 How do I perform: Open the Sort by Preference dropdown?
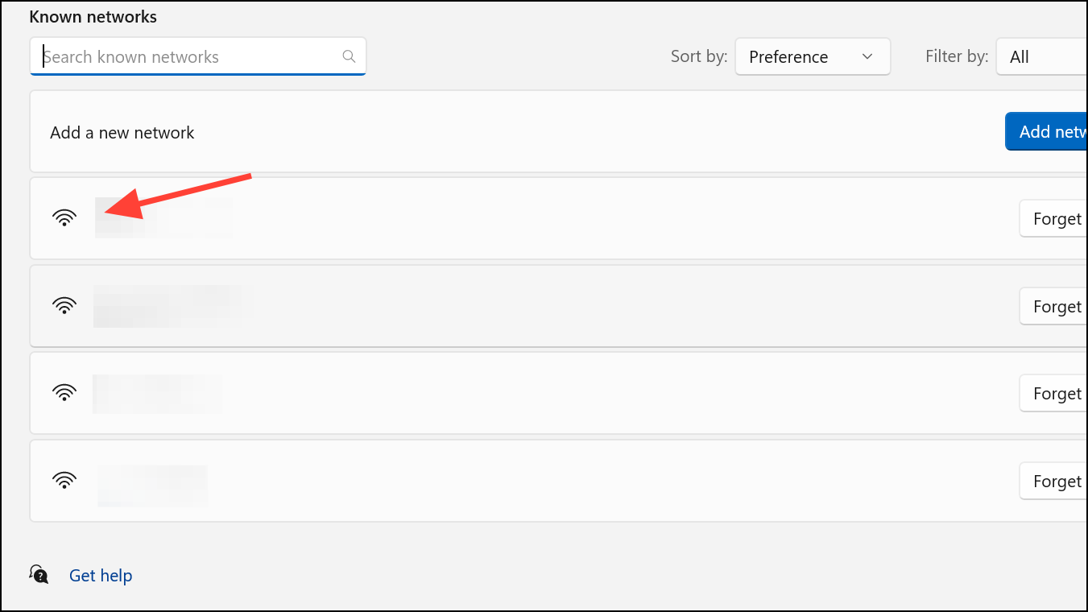[813, 56]
